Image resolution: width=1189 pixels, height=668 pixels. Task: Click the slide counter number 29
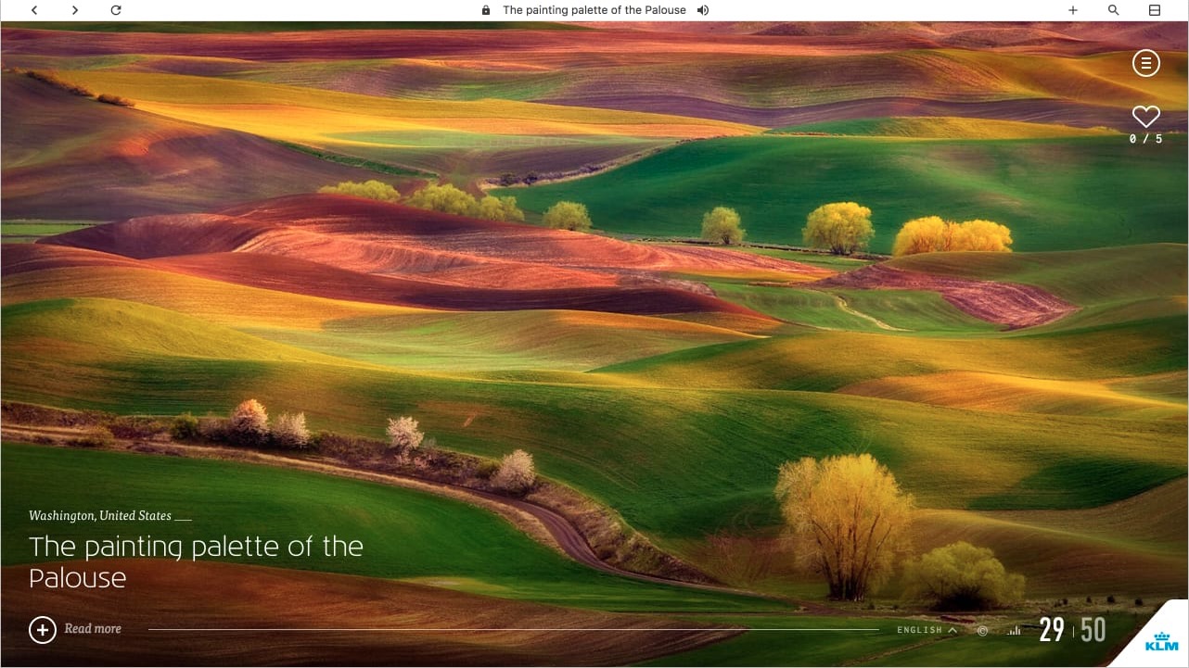point(1052,630)
